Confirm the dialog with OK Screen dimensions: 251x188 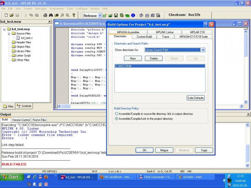pyautogui.click(x=144, y=150)
